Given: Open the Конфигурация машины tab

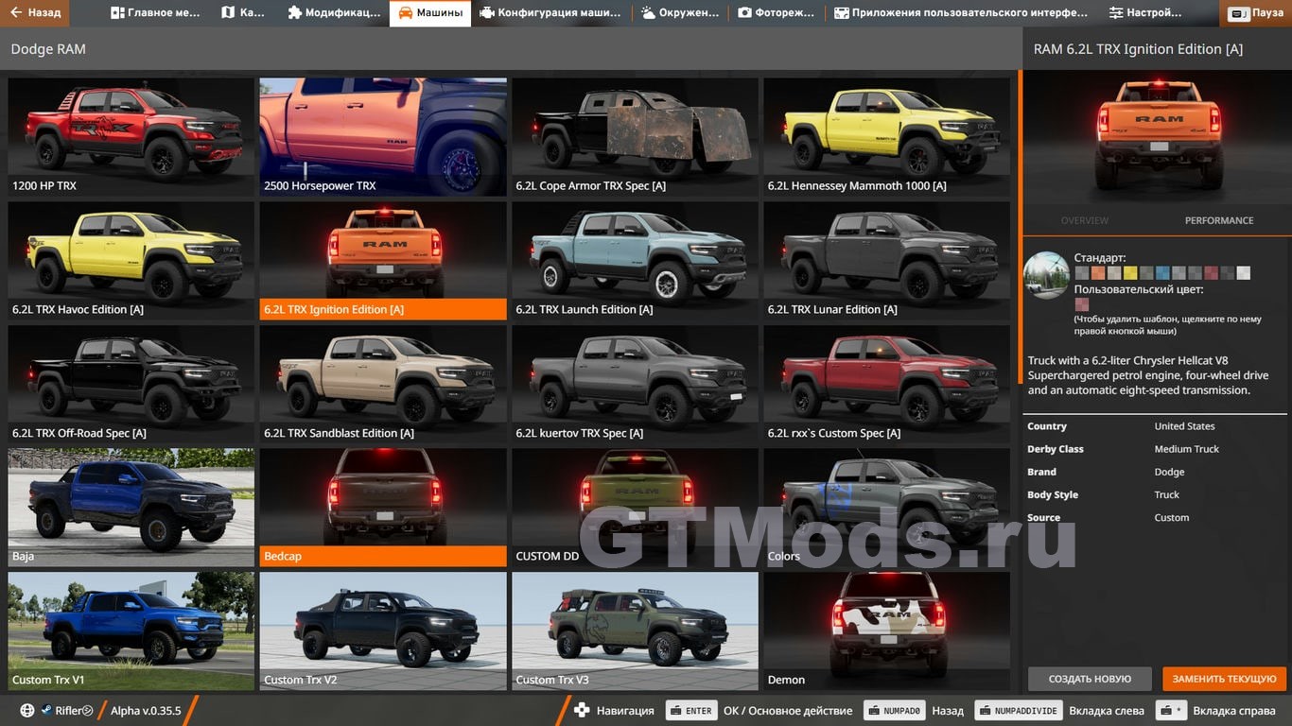Looking at the screenshot, I should (550, 13).
